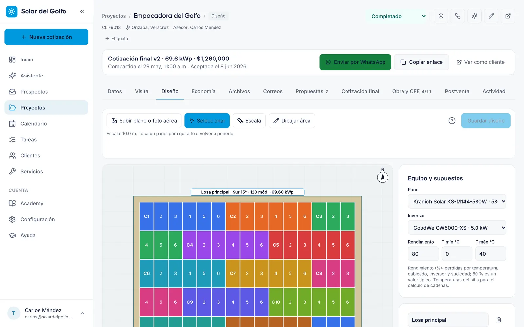Switch to the Propuestas tab
Screen dimensions: 524x327
click(312, 91)
